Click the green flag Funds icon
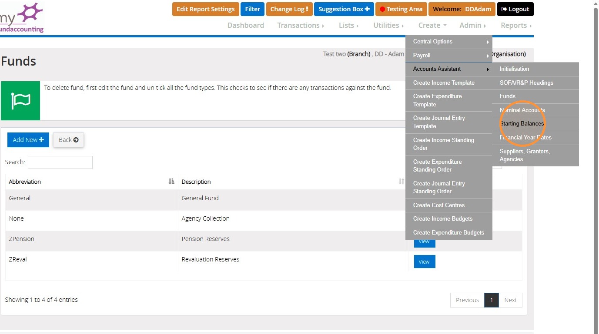The width and height of the screenshot is (599, 334). click(x=20, y=101)
